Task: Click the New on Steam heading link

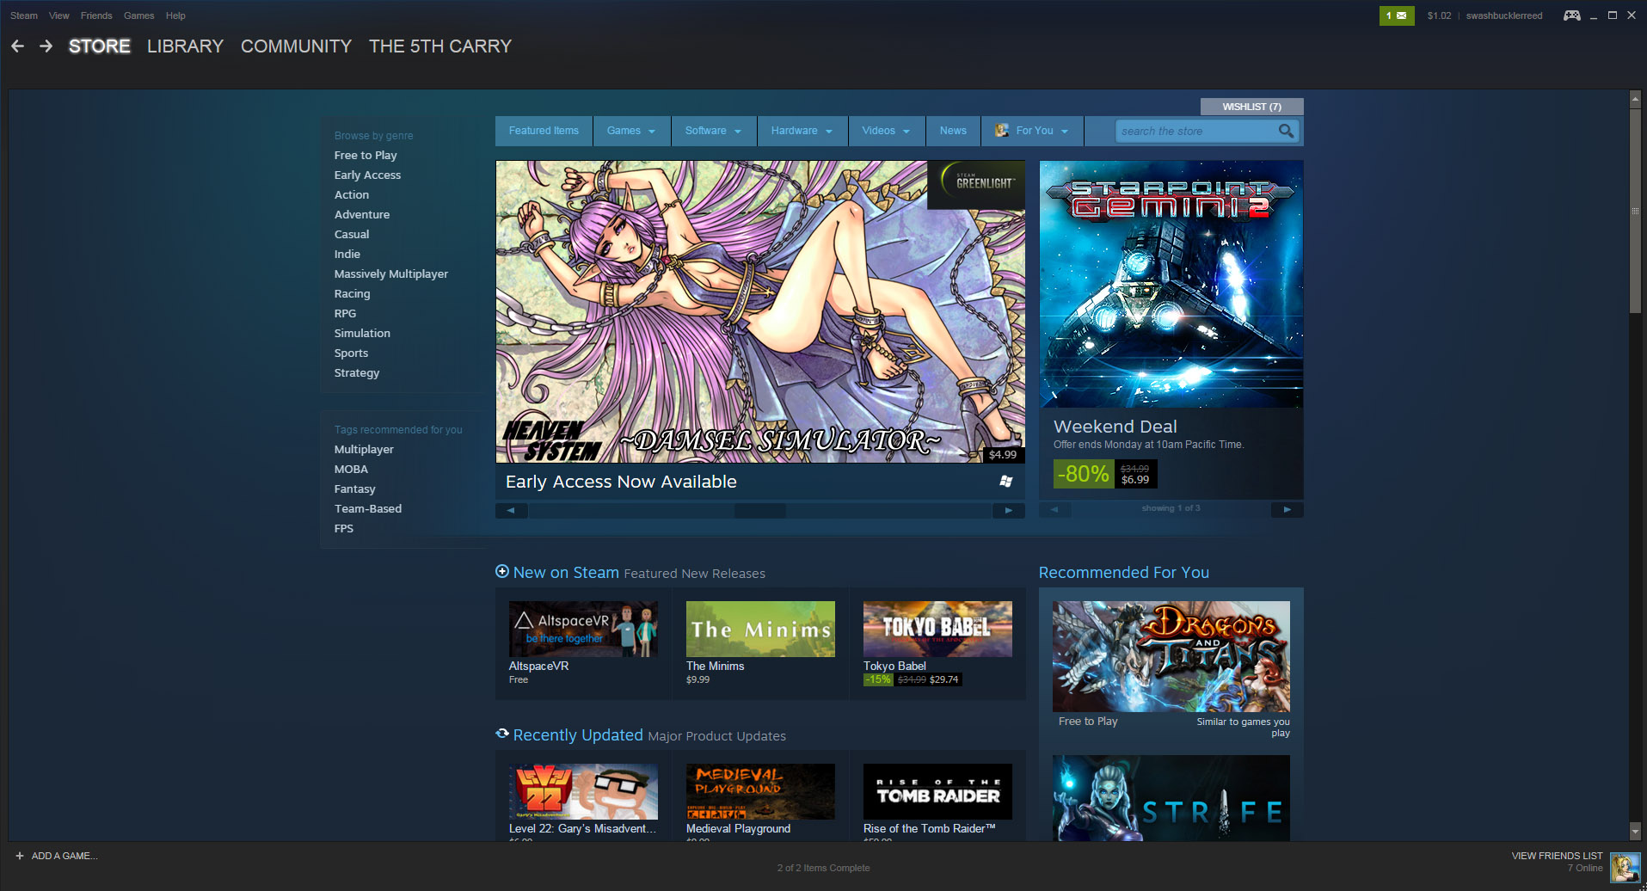Action: tap(566, 573)
